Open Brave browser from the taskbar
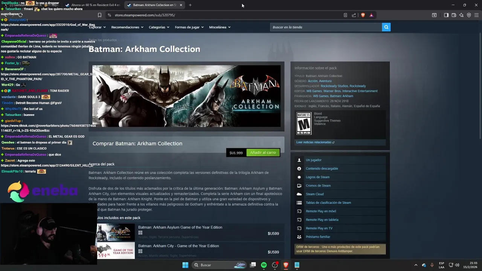This screenshot has width=482, height=271. [x=286, y=265]
